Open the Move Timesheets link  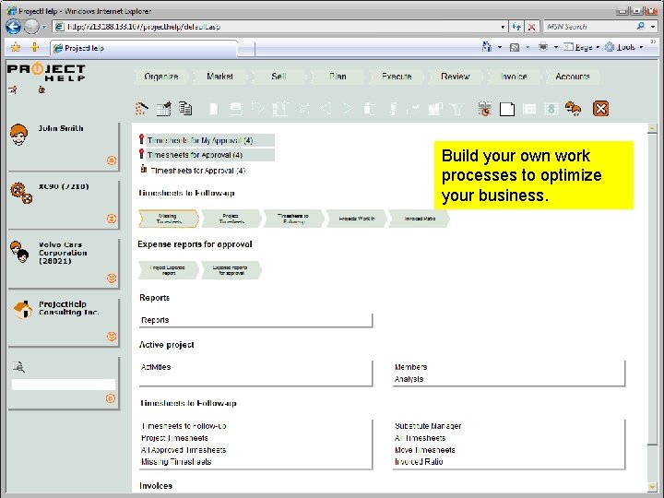[425, 450]
